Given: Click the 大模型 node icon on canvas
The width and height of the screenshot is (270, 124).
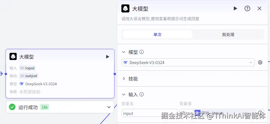Looking at the screenshot, I should pyautogui.click(x=13, y=57).
